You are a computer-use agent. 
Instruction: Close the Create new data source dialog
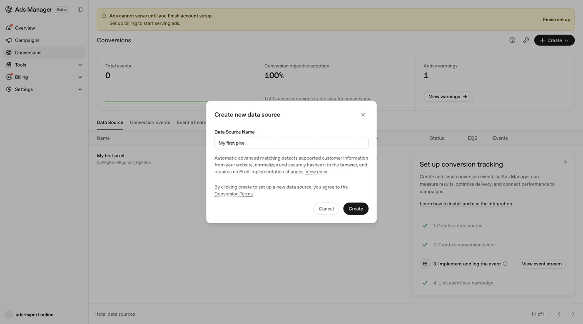pos(363,115)
